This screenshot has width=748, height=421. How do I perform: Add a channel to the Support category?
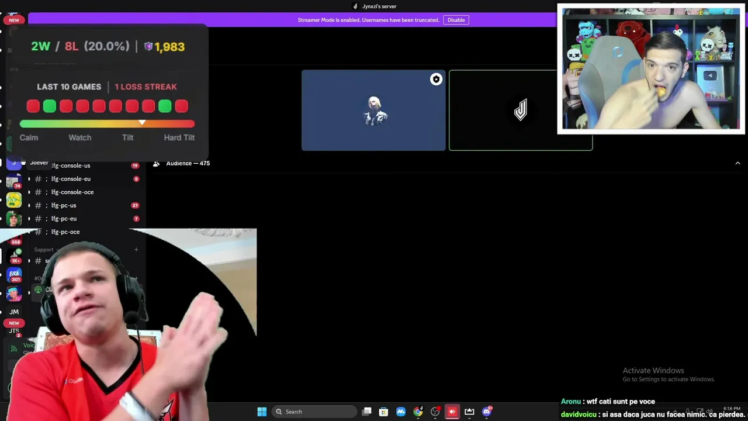[x=136, y=250]
